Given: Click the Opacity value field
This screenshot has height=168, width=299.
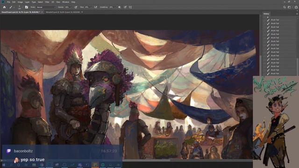Looking at the screenshot, I should click(67, 7).
